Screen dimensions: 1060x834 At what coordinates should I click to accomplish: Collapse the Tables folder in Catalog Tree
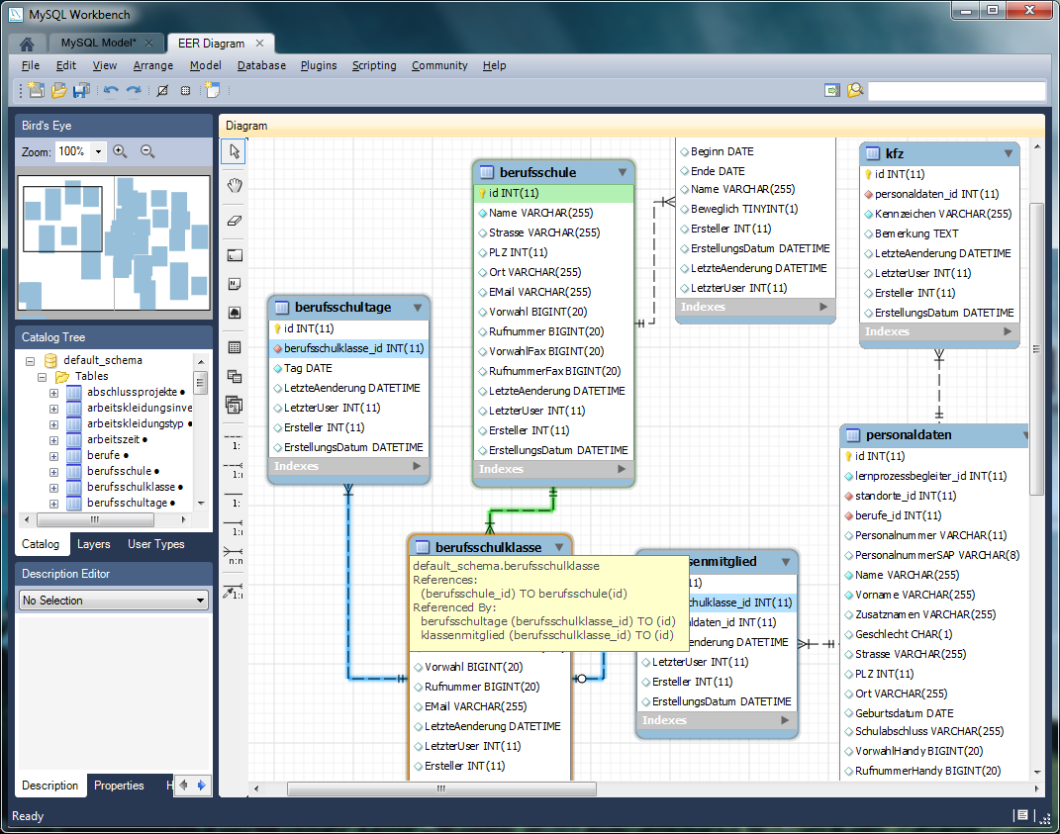(42, 377)
